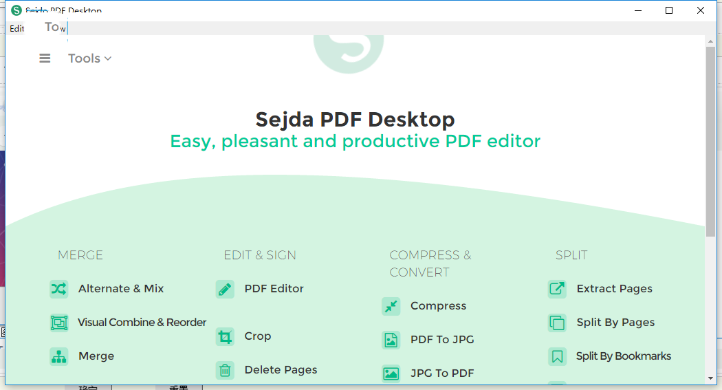Open the Edit menu
The height and width of the screenshot is (390, 722).
[x=17, y=29]
